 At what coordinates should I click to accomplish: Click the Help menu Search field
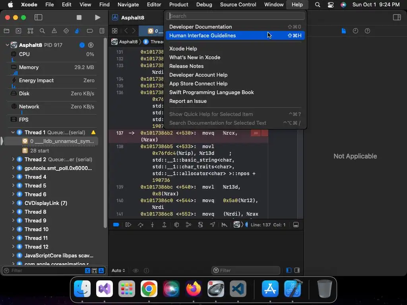pos(235,16)
